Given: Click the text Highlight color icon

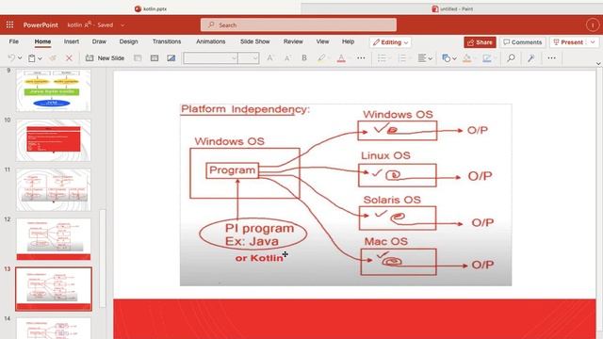Looking at the screenshot, I should (321, 58).
